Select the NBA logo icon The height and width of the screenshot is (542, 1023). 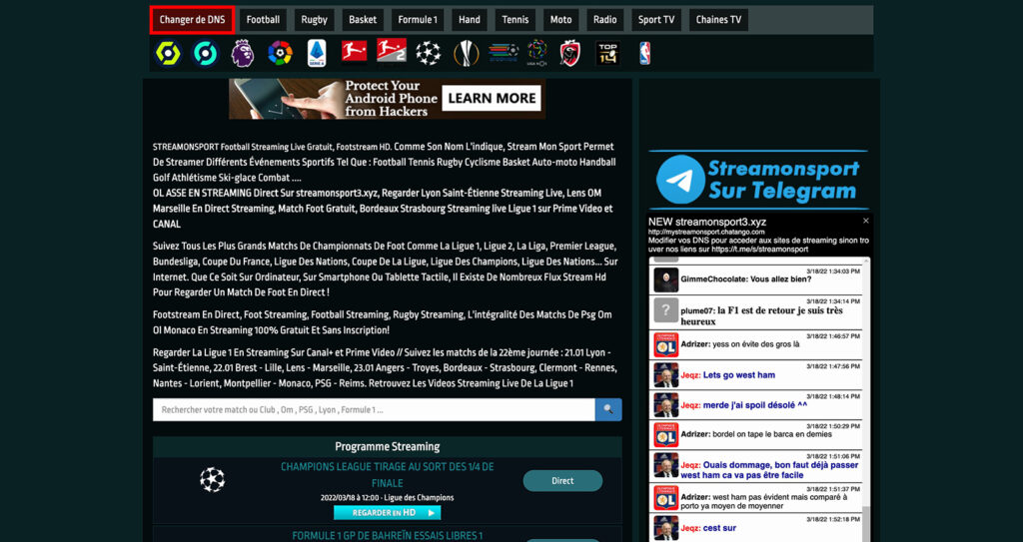(644, 53)
